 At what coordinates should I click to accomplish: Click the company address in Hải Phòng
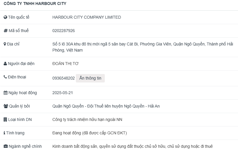pos(143,47)
